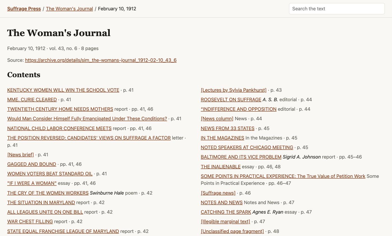Open the CATCHING THE SPARK essay
Screen dimensions: 392x236
[226, 212]
